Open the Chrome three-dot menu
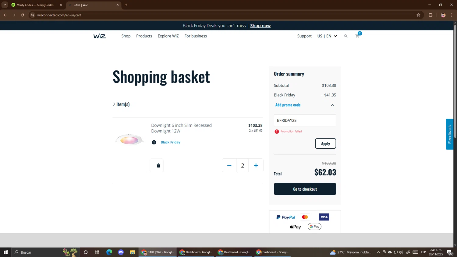The width and height of the screenshot is (457, 257). (452, 15)
